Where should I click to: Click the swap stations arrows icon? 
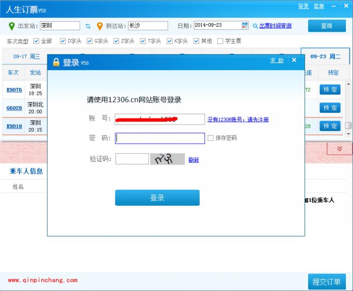click(x=88, y=26)
